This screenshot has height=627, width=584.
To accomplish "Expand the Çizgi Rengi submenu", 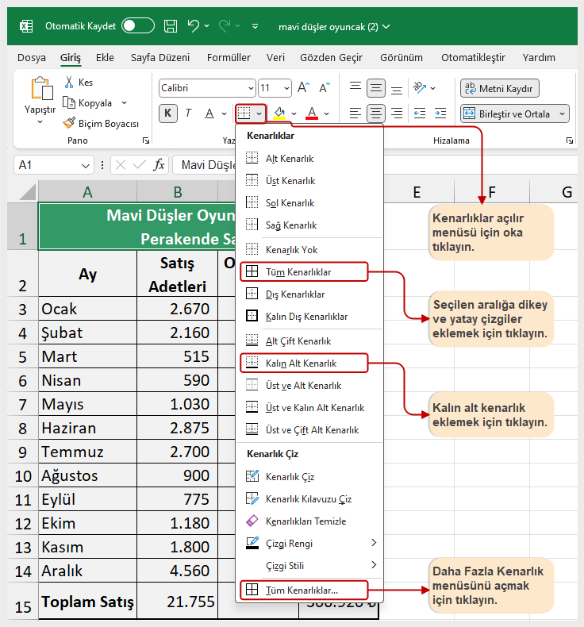I will pos(374,543).
